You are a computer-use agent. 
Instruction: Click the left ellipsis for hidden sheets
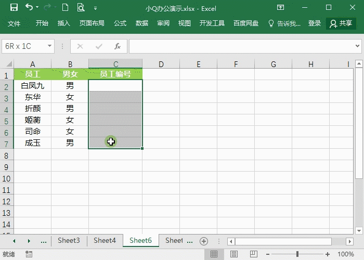(43, 241)
